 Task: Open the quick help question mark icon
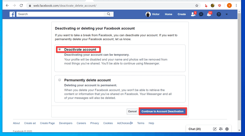tap(219, 14)
